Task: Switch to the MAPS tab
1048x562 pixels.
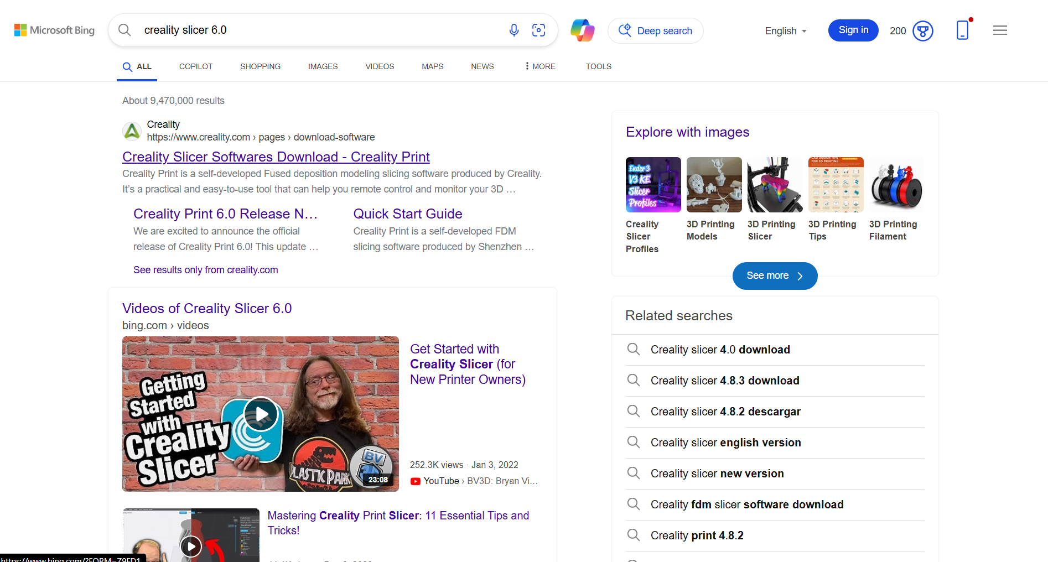Action: 432,66
